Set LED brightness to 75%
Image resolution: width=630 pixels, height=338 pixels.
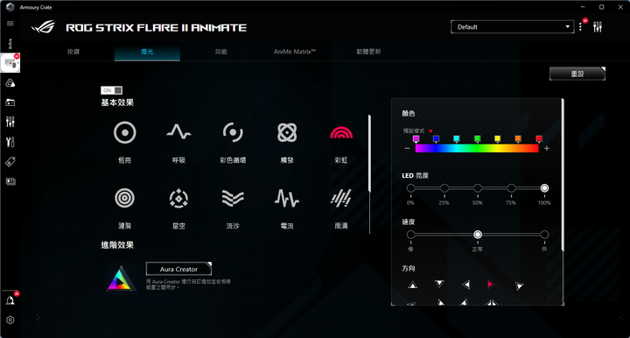tap(511, 188)
